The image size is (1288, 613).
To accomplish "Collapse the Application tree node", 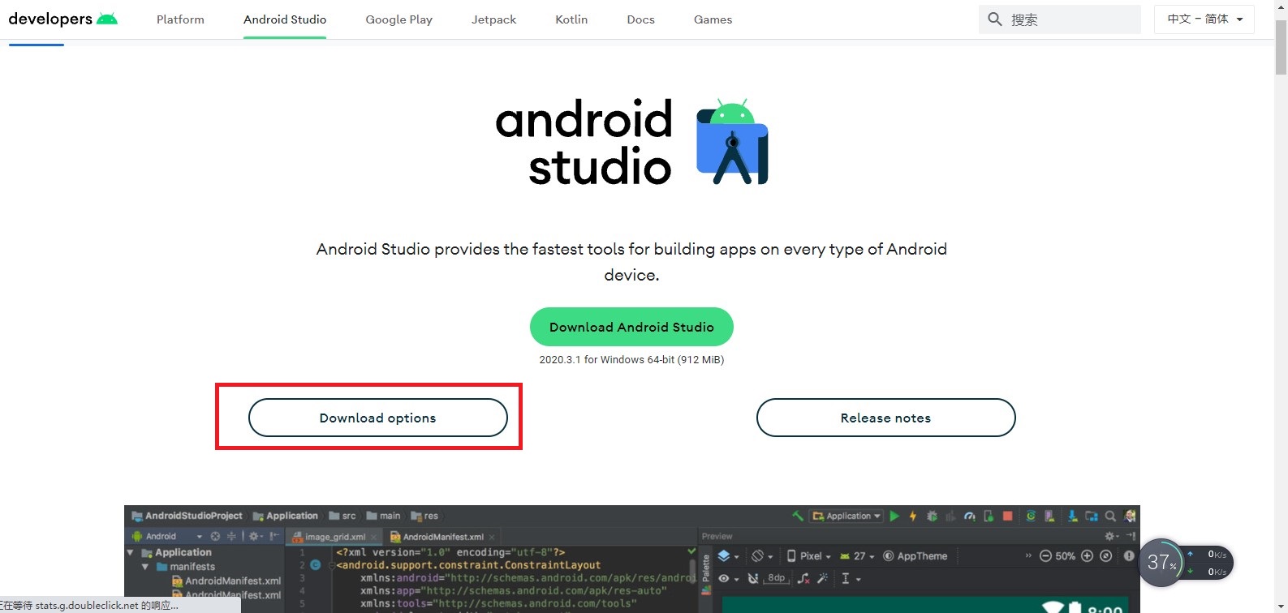I will (x=130, y=552).
